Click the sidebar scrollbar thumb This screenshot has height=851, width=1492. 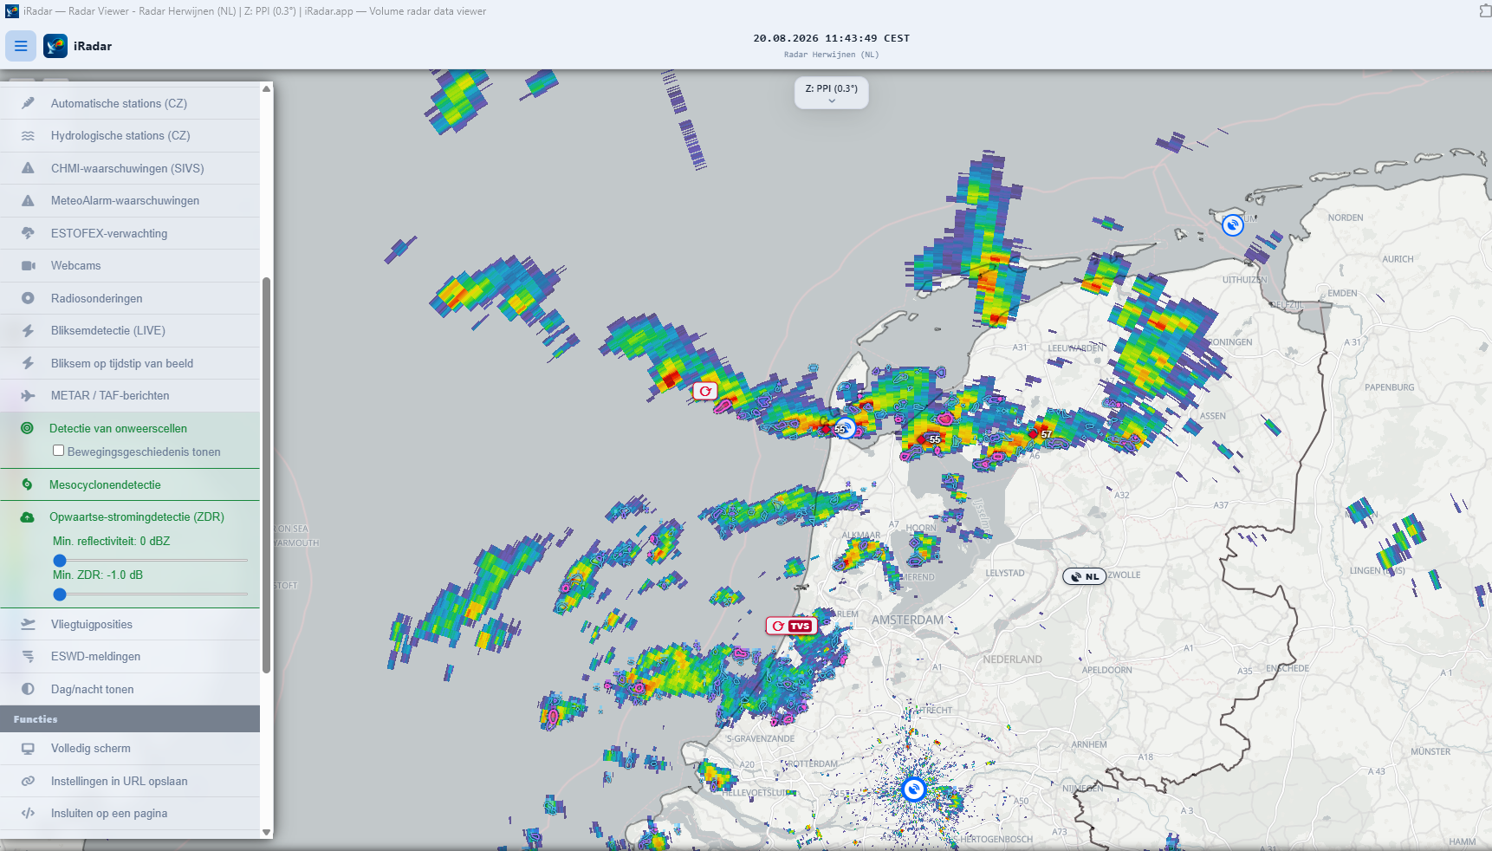pos(266,475)
